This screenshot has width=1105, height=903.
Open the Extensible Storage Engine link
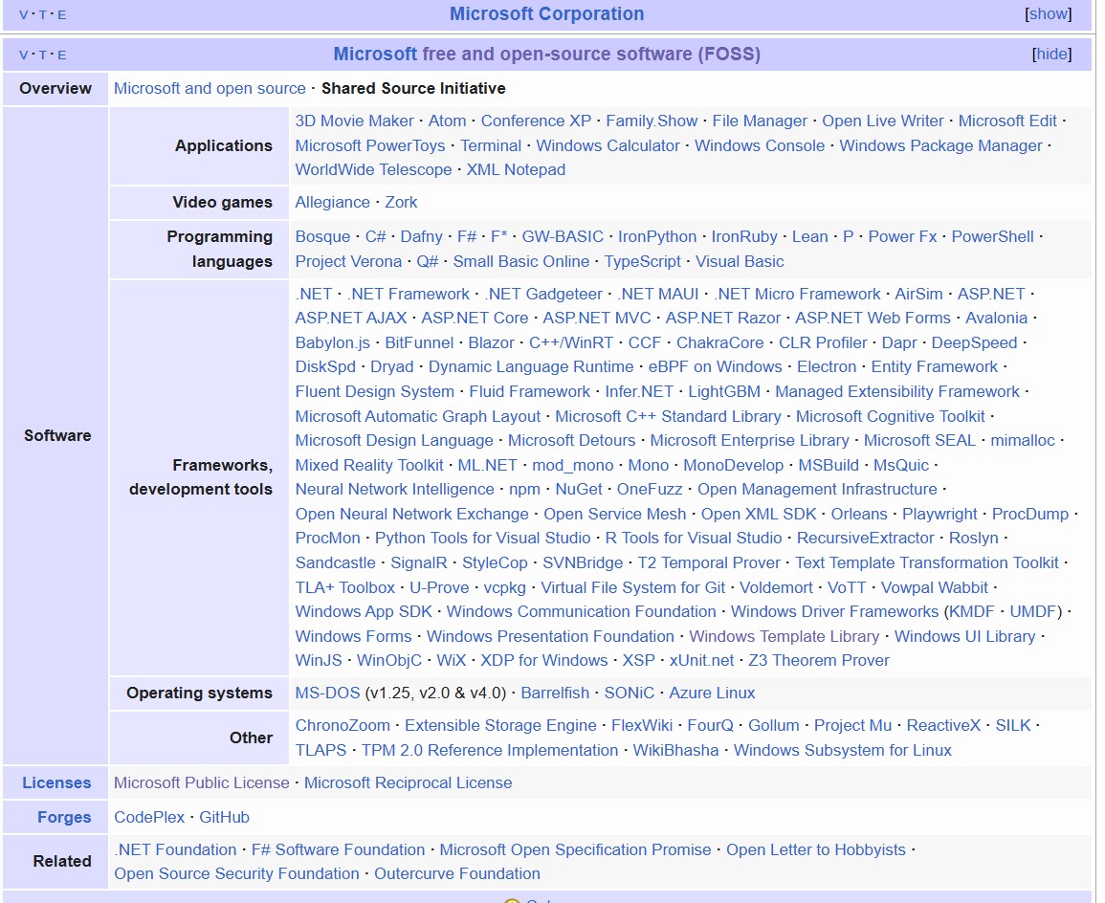500,726
